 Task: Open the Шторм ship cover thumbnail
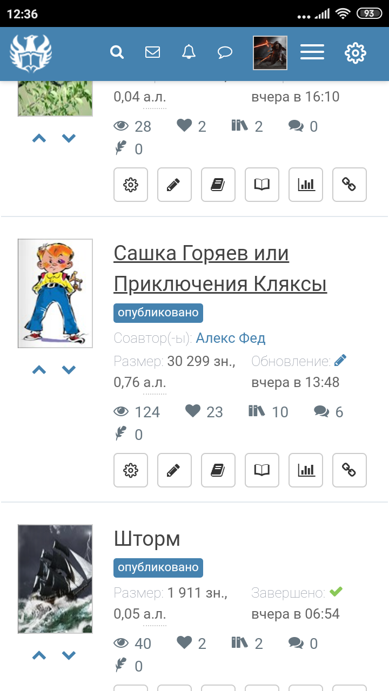coord(55,579)
